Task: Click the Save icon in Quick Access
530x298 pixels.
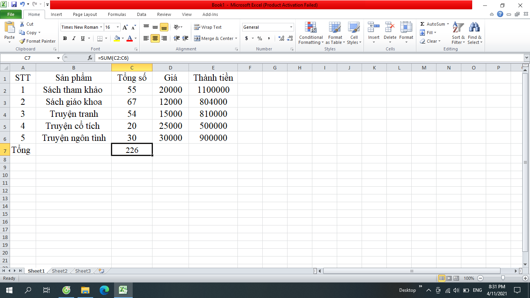Action: 14,5
